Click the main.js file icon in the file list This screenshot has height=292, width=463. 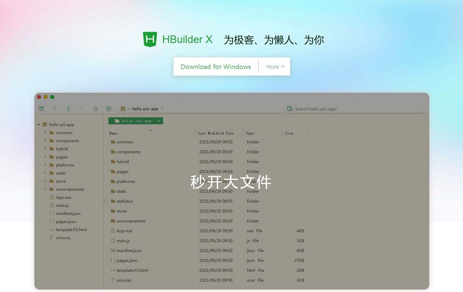point(113,241)
